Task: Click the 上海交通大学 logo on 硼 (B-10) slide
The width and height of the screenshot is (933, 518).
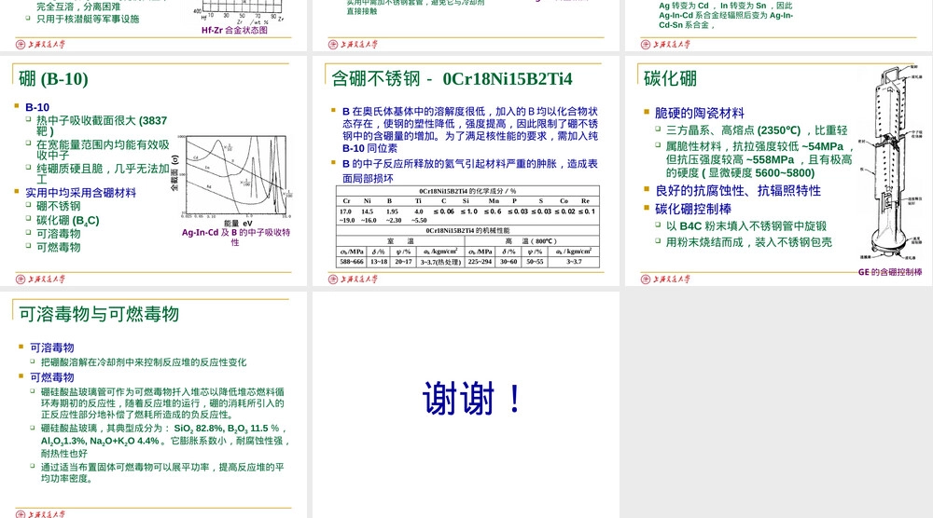Action: pos(40,279)
